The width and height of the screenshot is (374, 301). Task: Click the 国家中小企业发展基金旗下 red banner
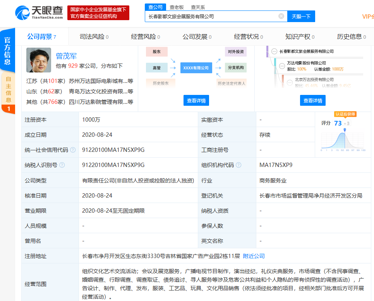(x=98, y=13)
